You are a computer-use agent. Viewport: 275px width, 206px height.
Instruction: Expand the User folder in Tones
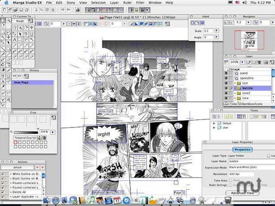(x=214, y=129)
